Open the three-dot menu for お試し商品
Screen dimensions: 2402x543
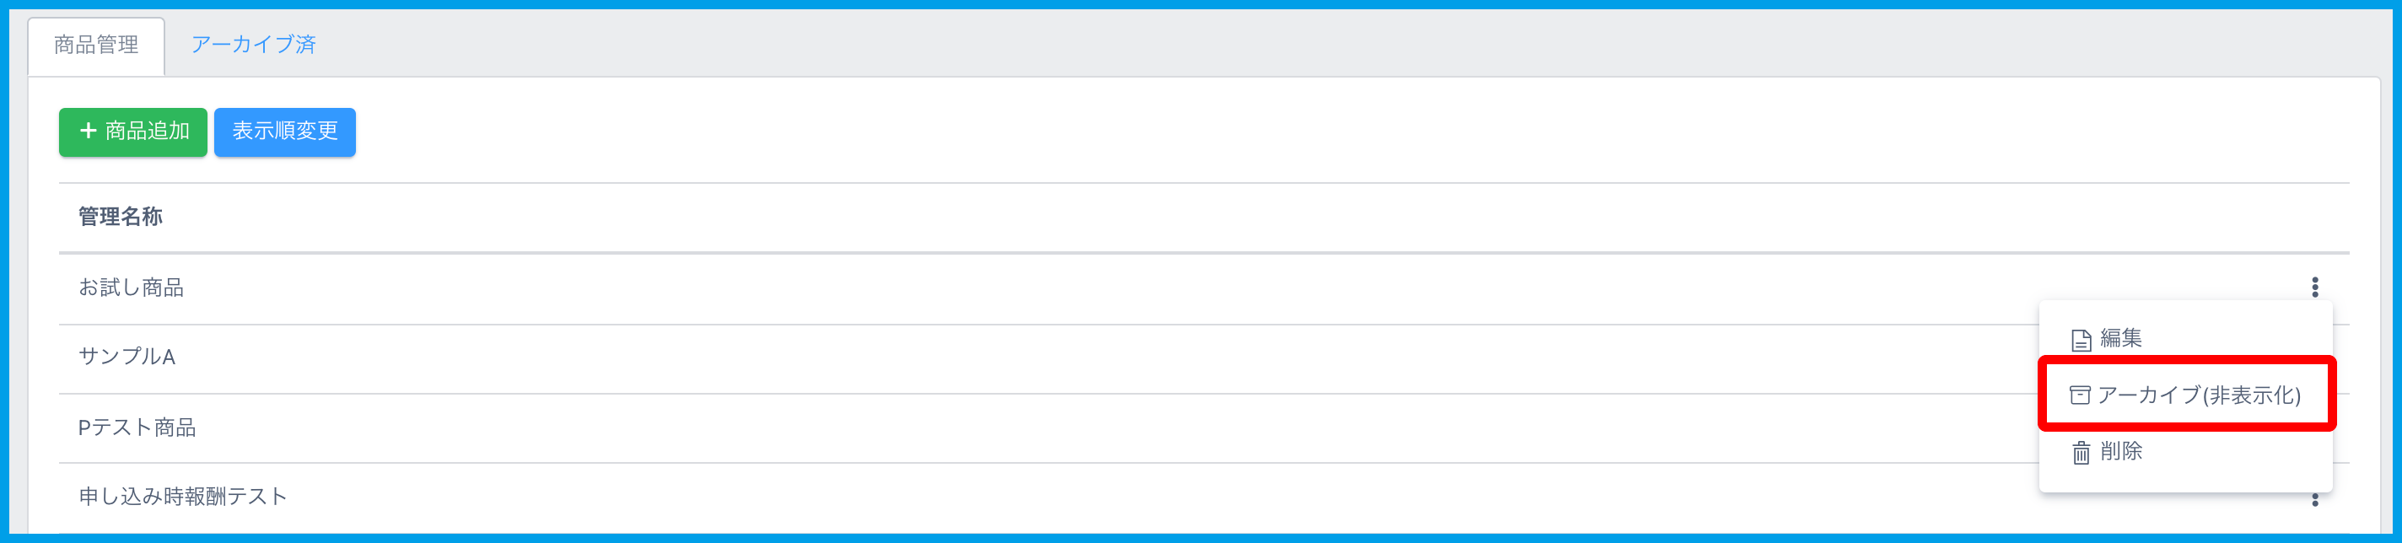(x=2314, y=288)
